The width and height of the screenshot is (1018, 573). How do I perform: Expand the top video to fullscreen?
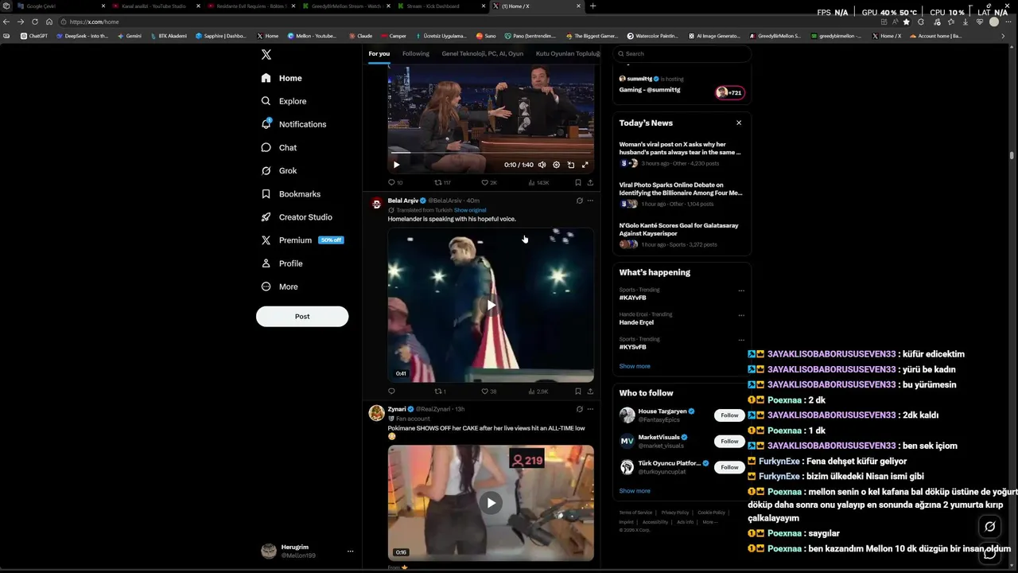(585, 165)
